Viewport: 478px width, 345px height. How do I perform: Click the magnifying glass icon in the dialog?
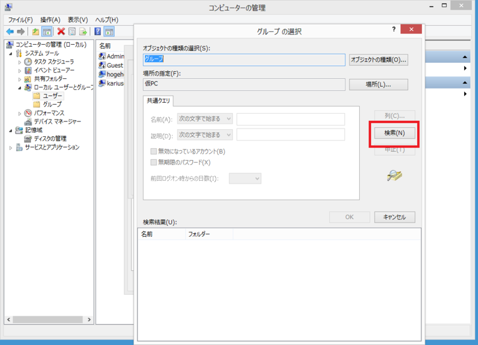[394, 177]
